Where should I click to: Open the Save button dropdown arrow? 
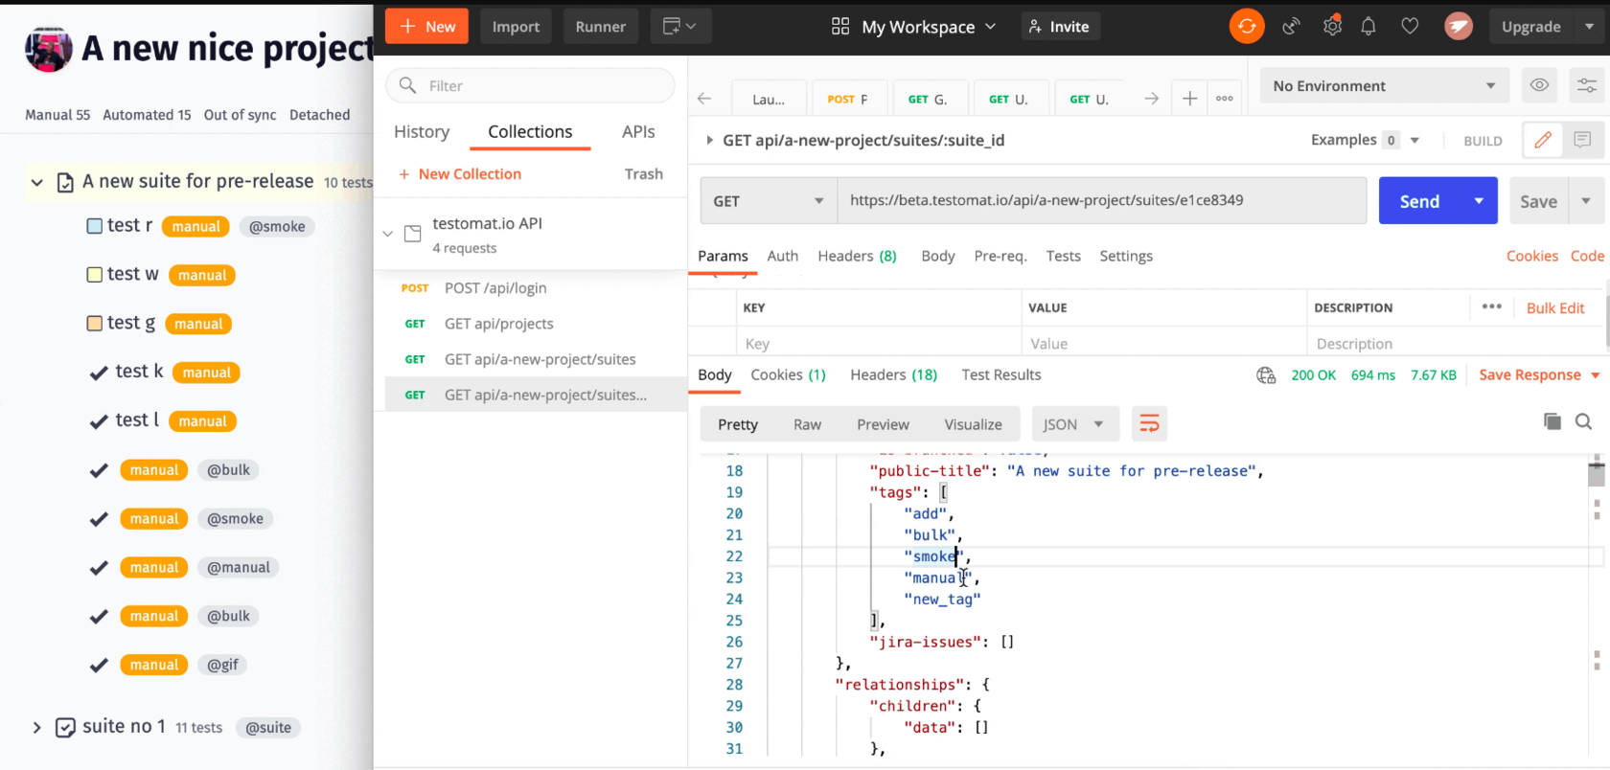(1586, 201)
